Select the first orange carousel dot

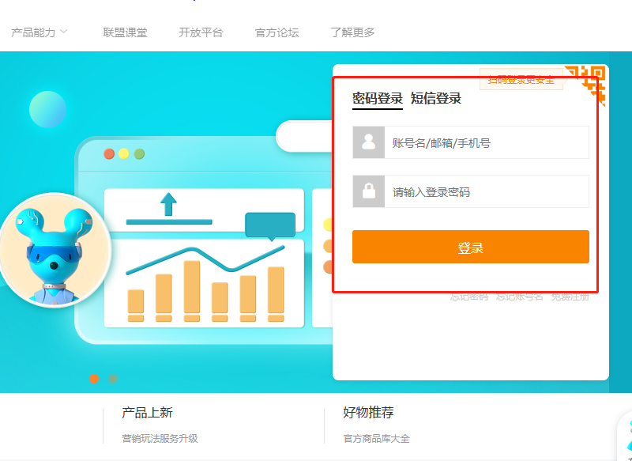[x=94, y=379]
